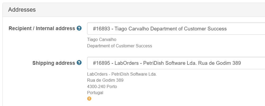This screenshot has width=265, height=106.
Task: Click the Recipient / Internal address label
Action: pos(42,28)
